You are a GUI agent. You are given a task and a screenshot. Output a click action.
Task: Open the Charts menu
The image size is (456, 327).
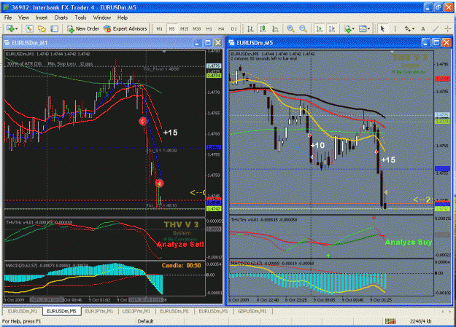(x=61, y=17)
